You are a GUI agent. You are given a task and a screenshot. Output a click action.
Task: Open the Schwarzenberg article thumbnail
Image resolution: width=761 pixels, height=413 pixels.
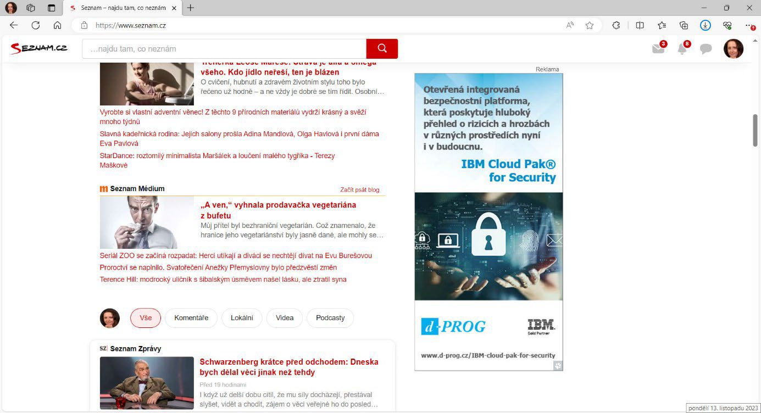click(147, 383)
